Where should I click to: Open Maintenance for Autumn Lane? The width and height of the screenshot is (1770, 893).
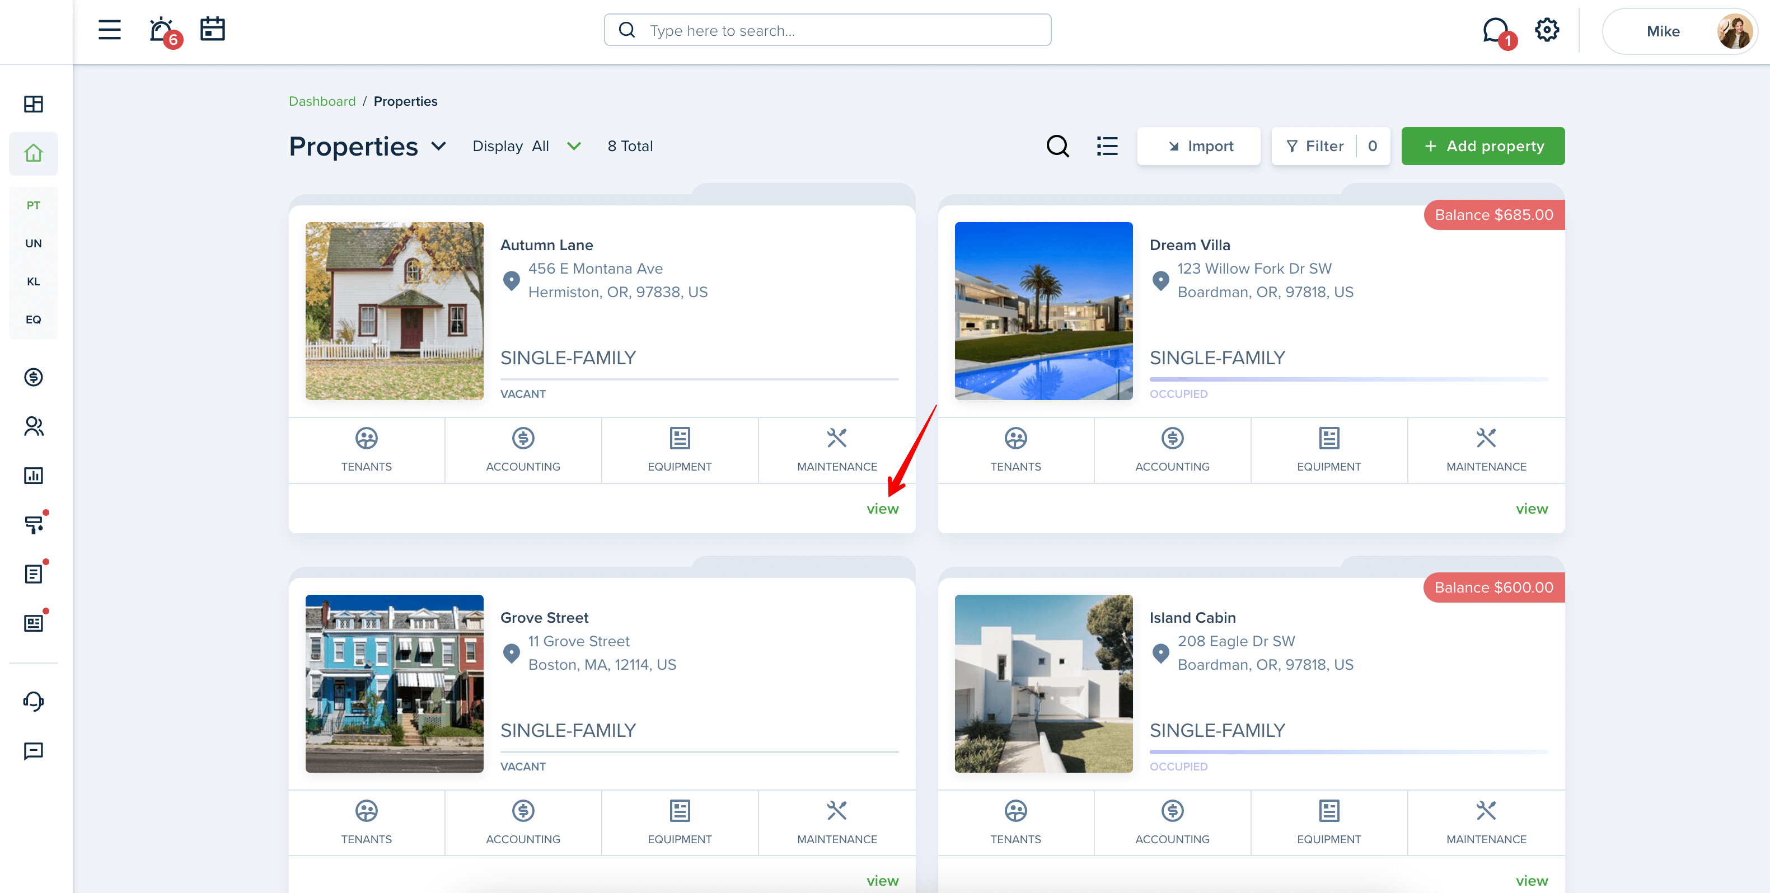[x=837, y=450]
